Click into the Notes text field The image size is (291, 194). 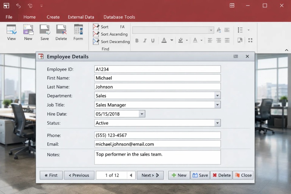pyautogui.click(x=157, y=157)
